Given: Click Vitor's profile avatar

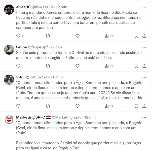Looking at the screenshot, I should (x=9, y=80).
